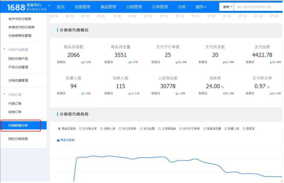
Task: Click the 07-14 date axis label
Action: click(180, 16)
